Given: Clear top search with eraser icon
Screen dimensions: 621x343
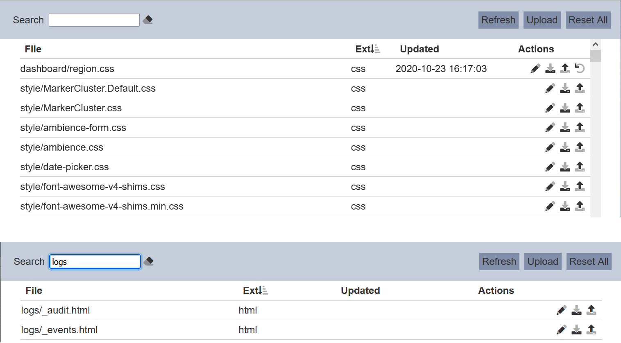Looking at the screenshot, I should [148, 20].
